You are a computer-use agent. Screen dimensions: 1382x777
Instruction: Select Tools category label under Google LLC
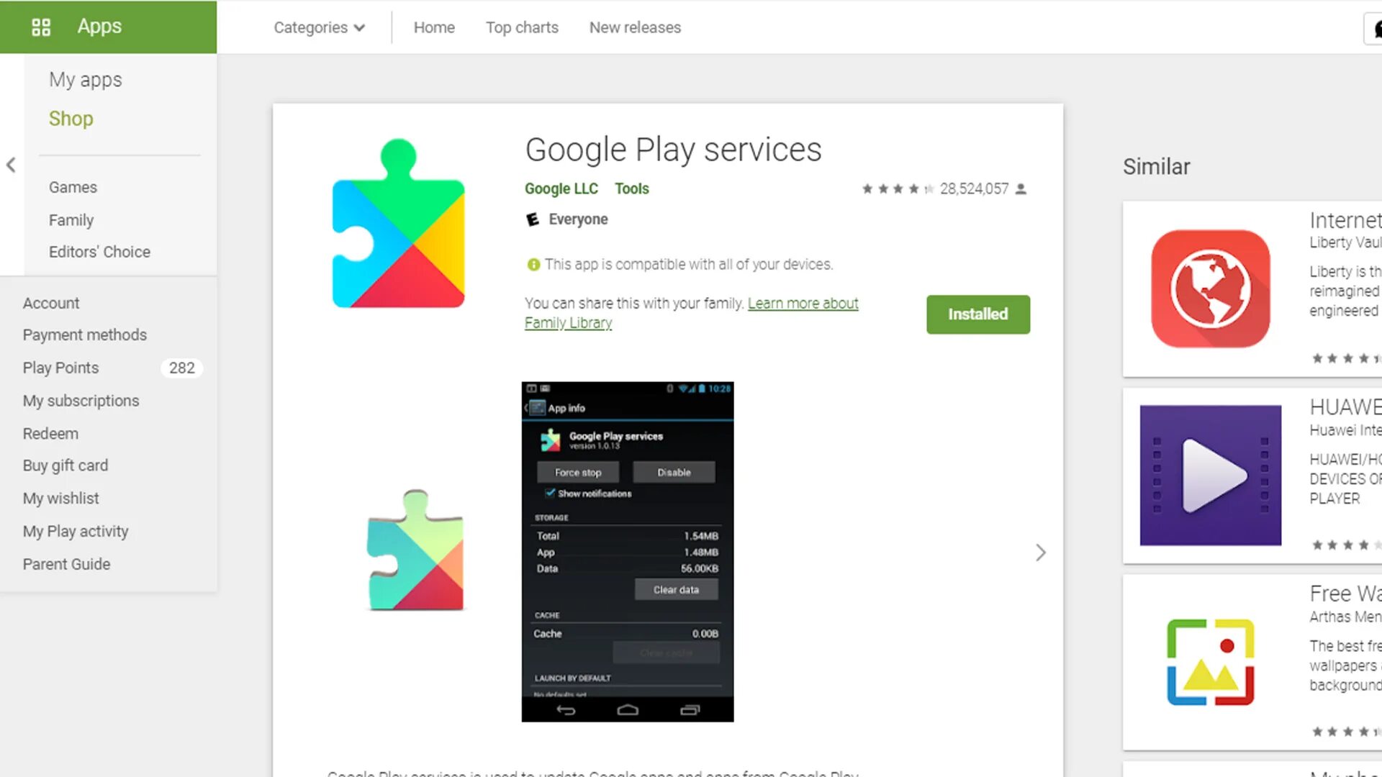(631, 188)
